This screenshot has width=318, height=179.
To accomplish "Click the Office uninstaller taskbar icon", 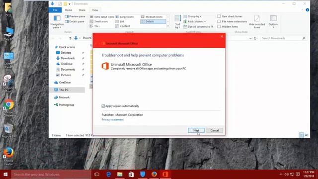I will point(165,175).
